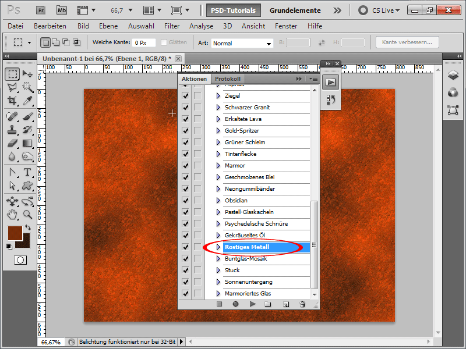
Task: Select the Eraser tool
Action: pos(12,143)
